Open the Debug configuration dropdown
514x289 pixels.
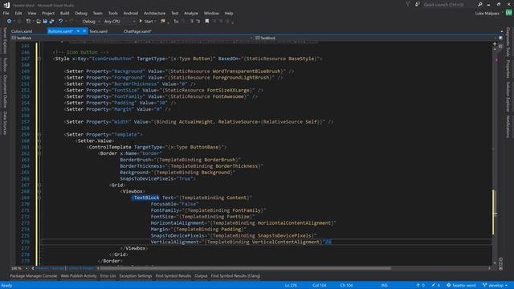tap(91, 22)
